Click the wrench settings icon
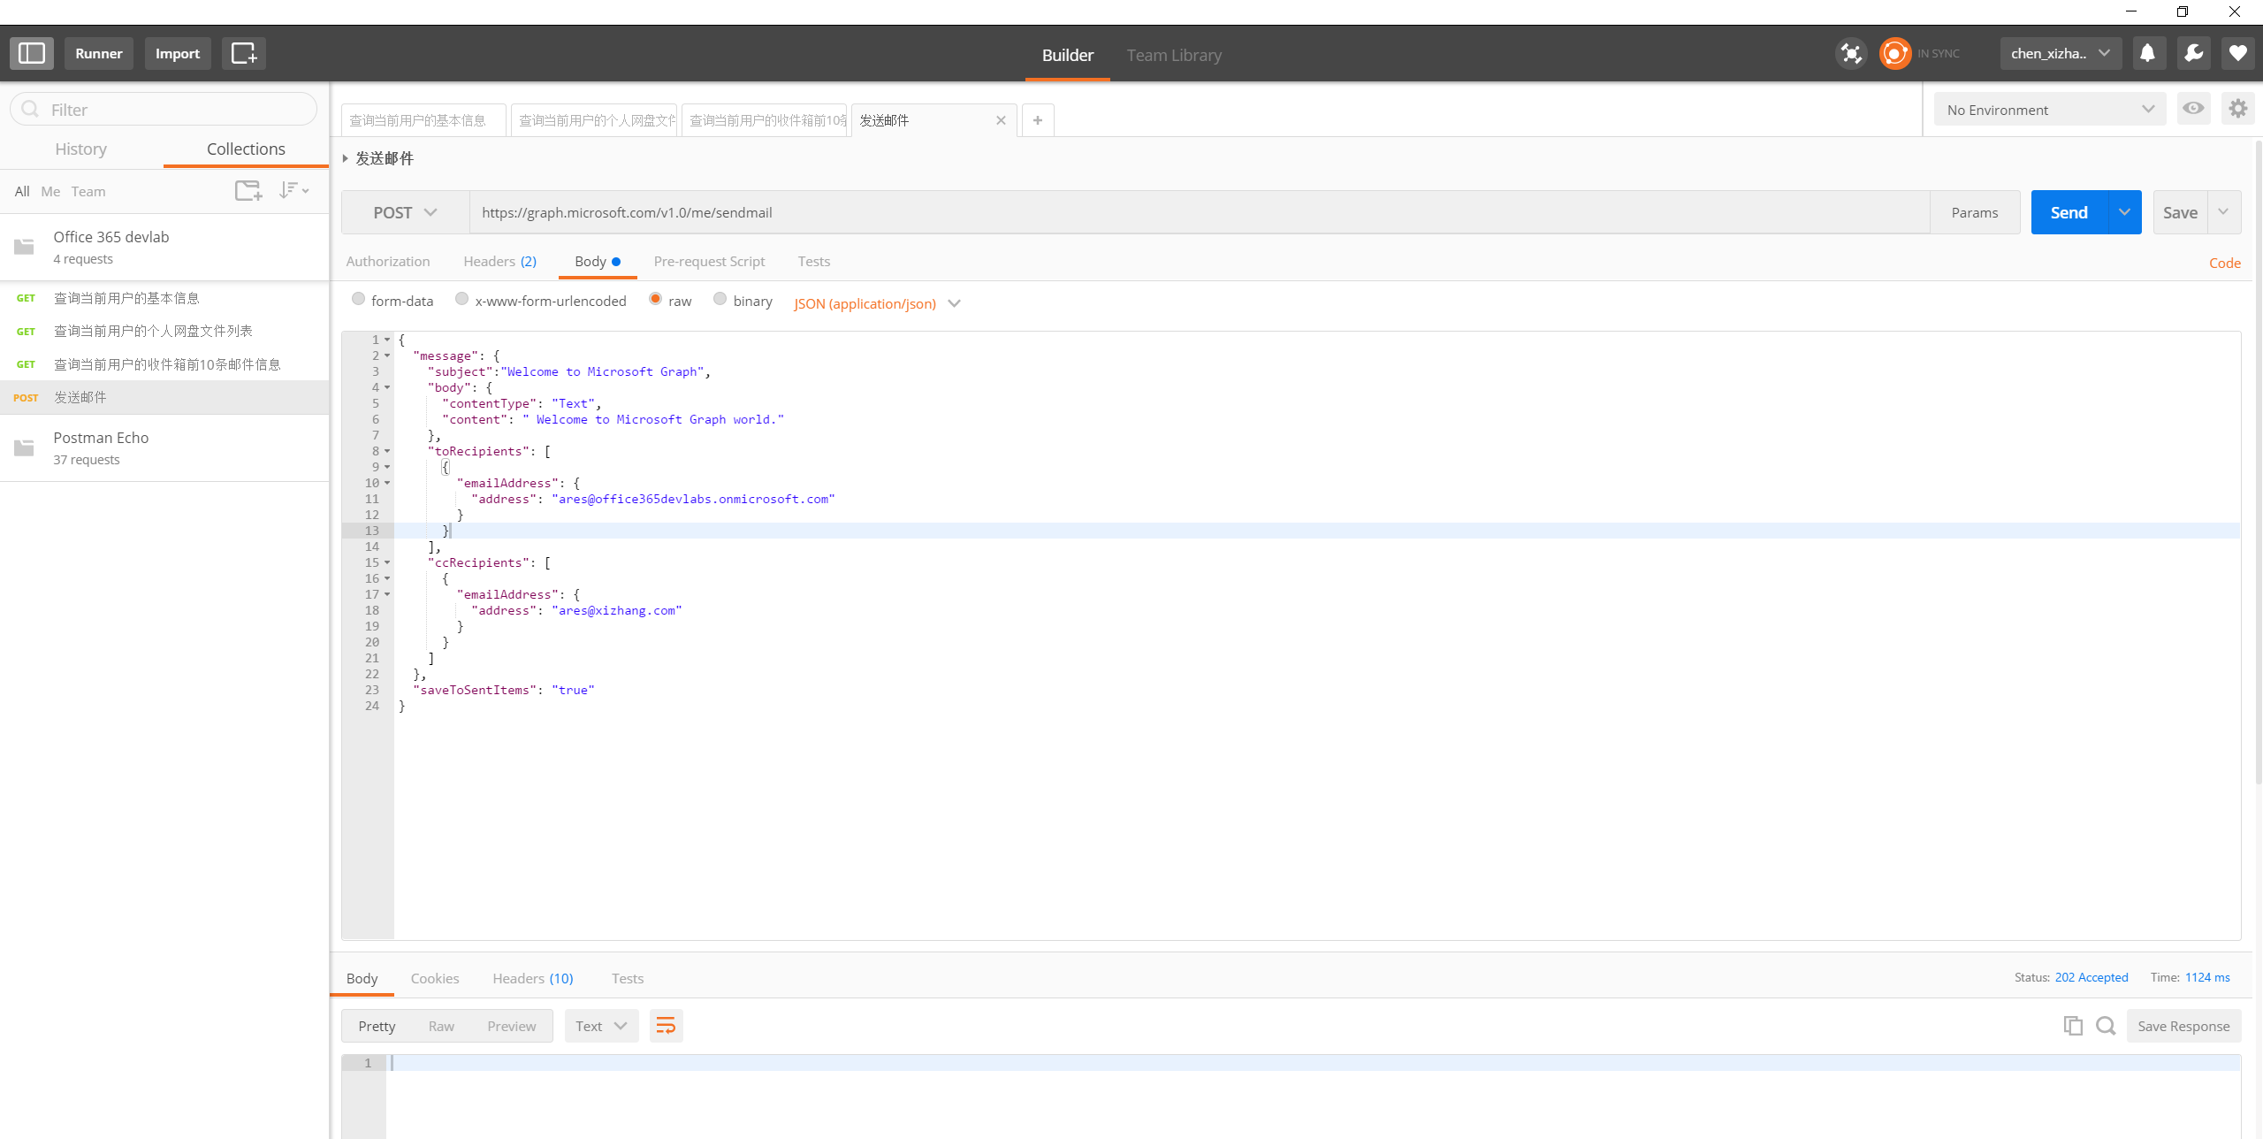 (2193, 53)
